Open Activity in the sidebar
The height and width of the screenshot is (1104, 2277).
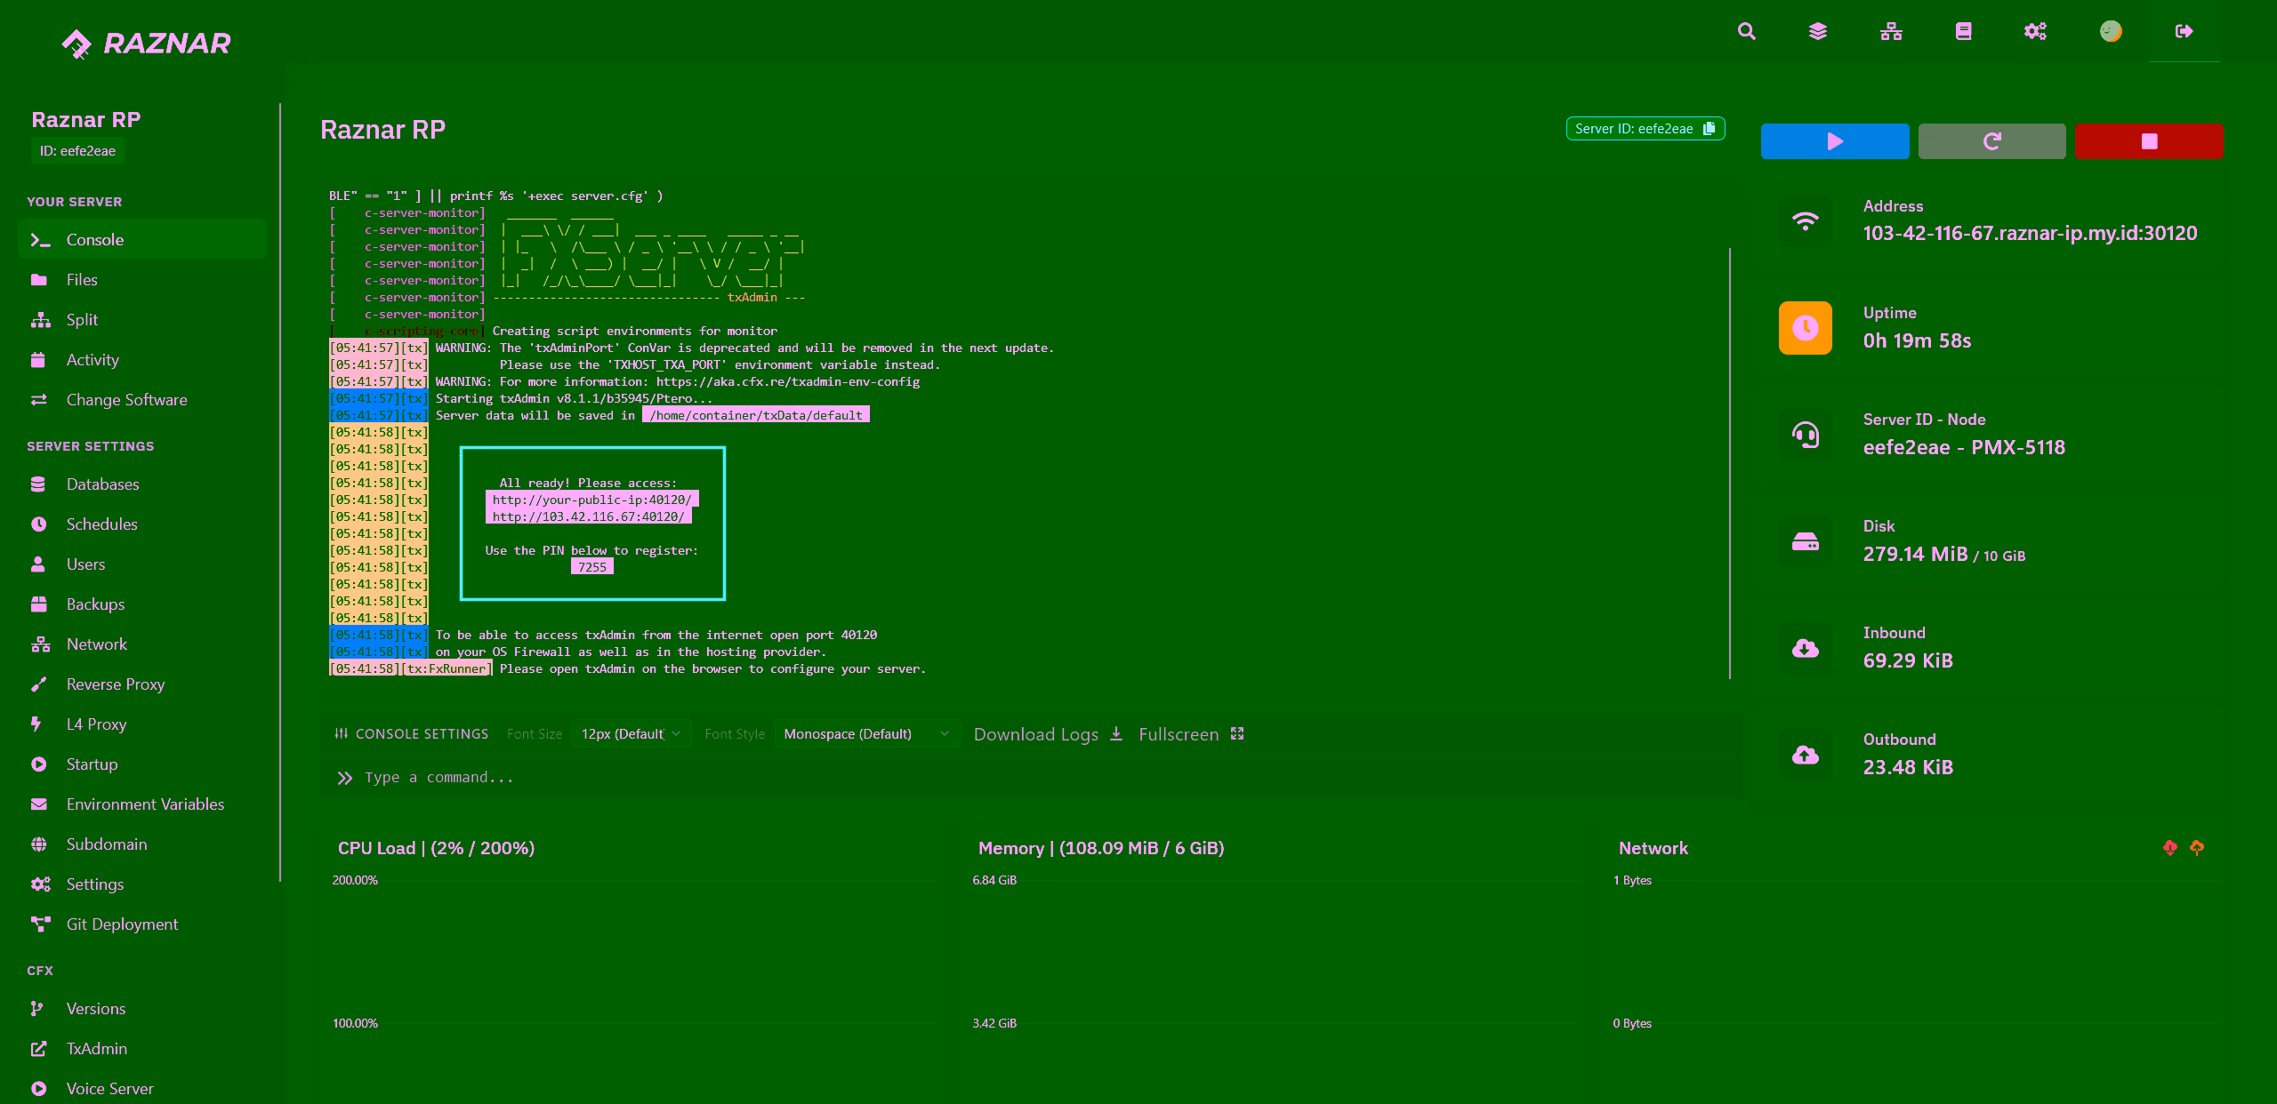pyautogui.click(x=142, y=360)
